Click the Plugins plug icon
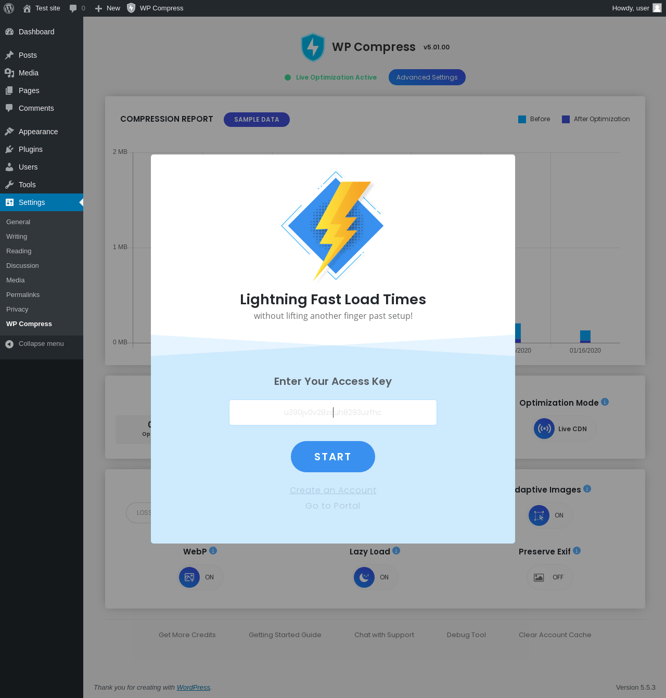Viewport: 666px width, 698px height. click(9, 149)
